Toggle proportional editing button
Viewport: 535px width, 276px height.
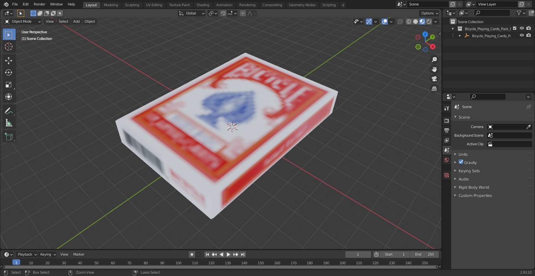(243, 13)
